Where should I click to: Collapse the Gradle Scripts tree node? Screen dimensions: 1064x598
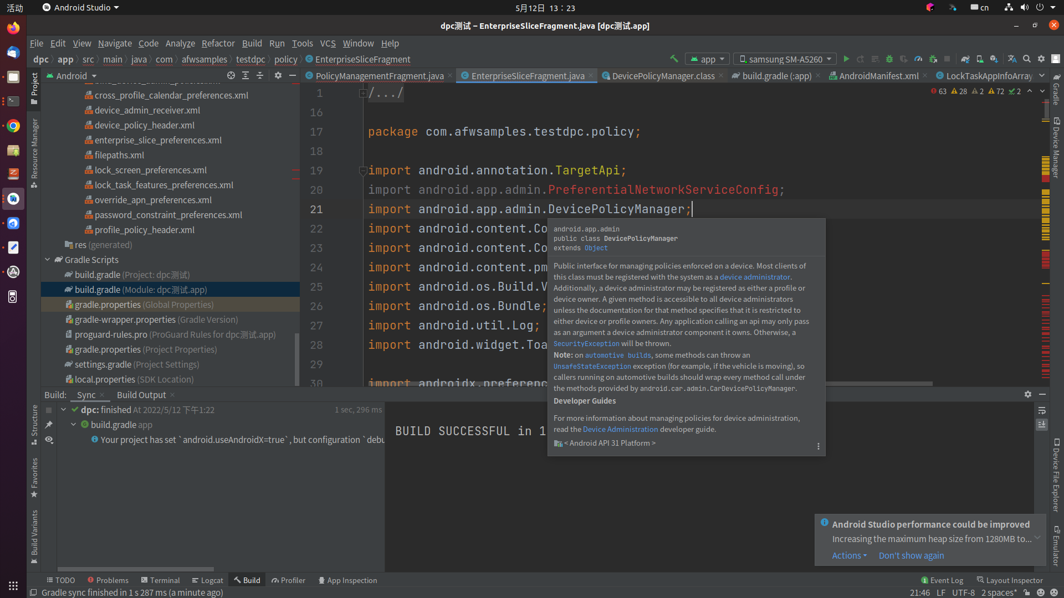click(48, 260)
